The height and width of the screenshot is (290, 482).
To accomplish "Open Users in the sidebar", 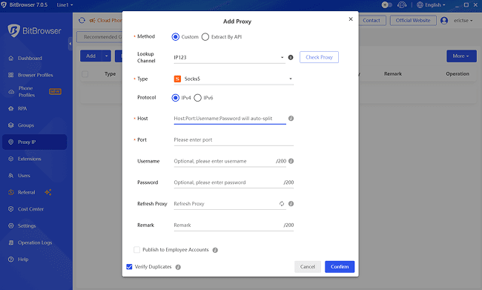I will click(34, 176).
